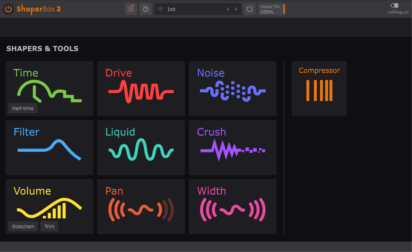This screenshot has width=412, height=252.
Task: Go to previous preset arrow
Action: [228, 9]
